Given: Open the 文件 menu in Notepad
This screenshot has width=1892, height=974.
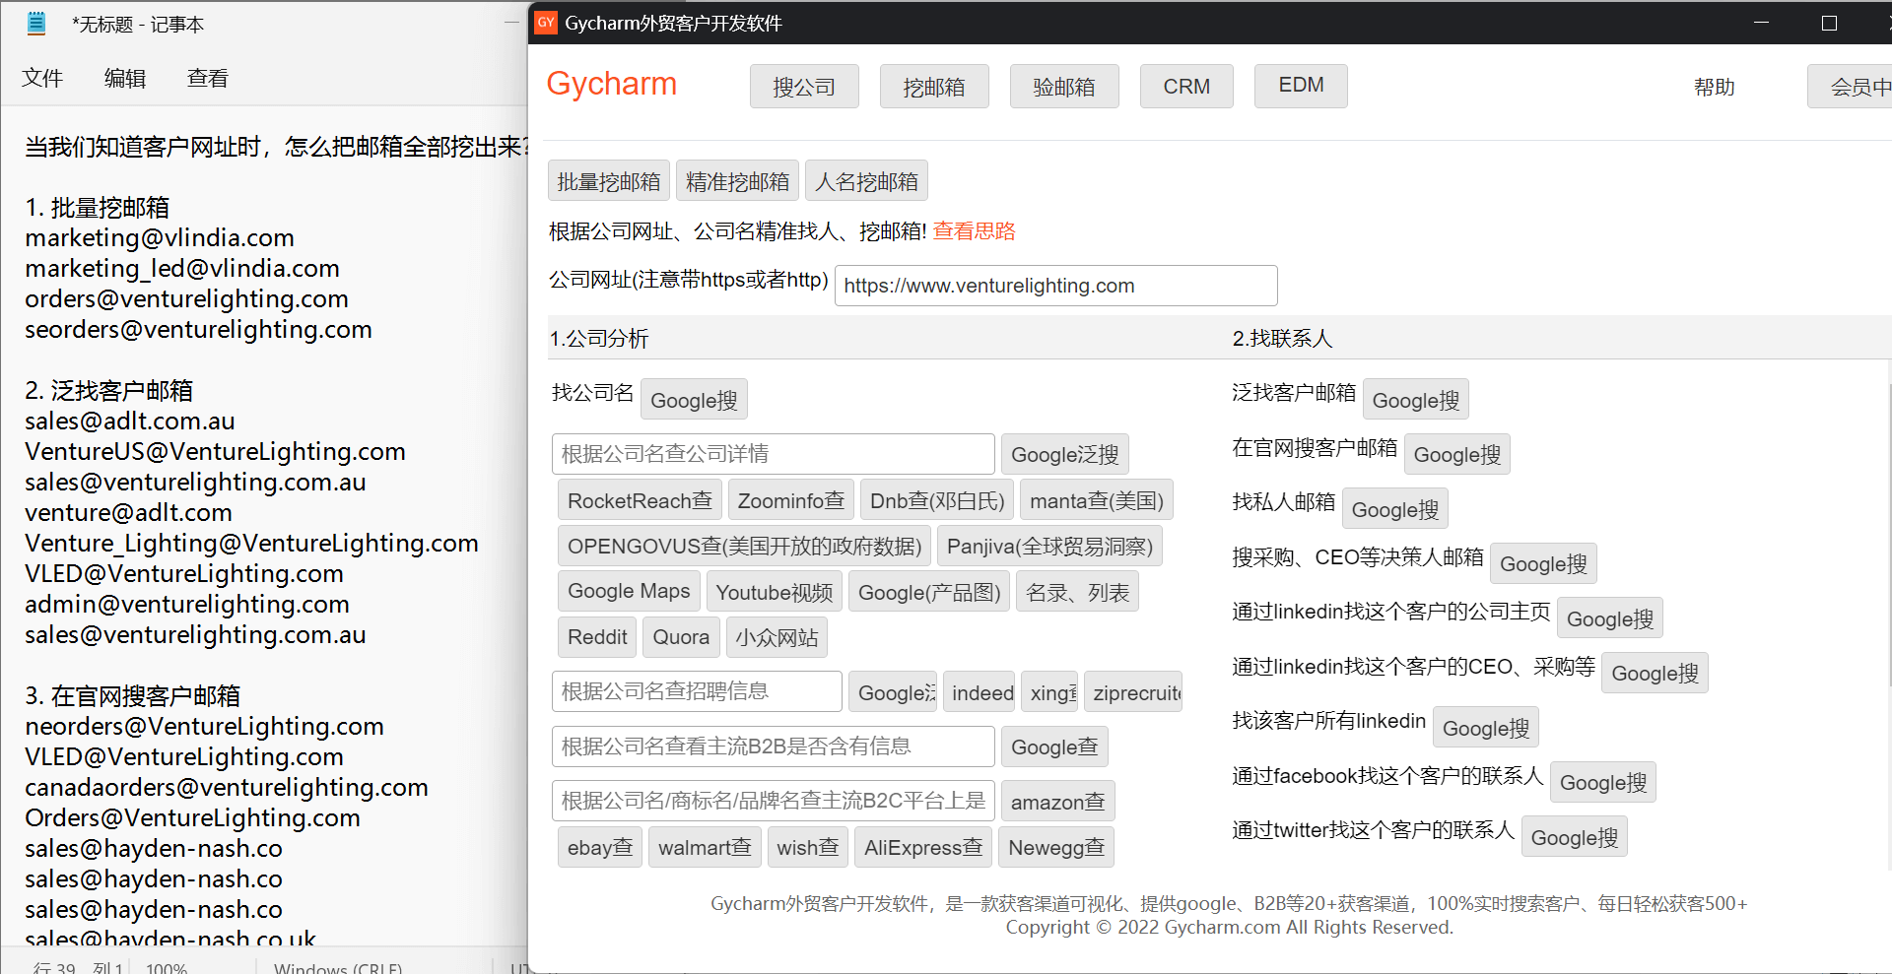Looking at the screenshot, I should (x=42, y=78).
